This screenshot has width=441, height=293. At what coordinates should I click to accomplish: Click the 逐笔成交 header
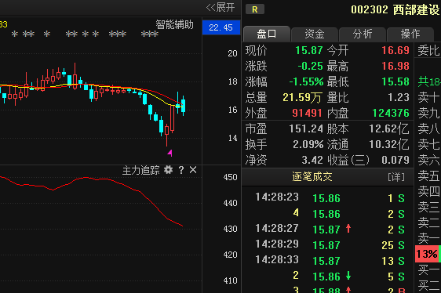[x=312, y=177]
